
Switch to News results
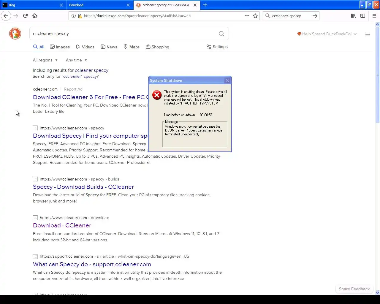tap(109, 47)
